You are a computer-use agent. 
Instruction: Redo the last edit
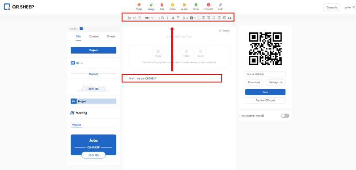[x=134, y=18]
